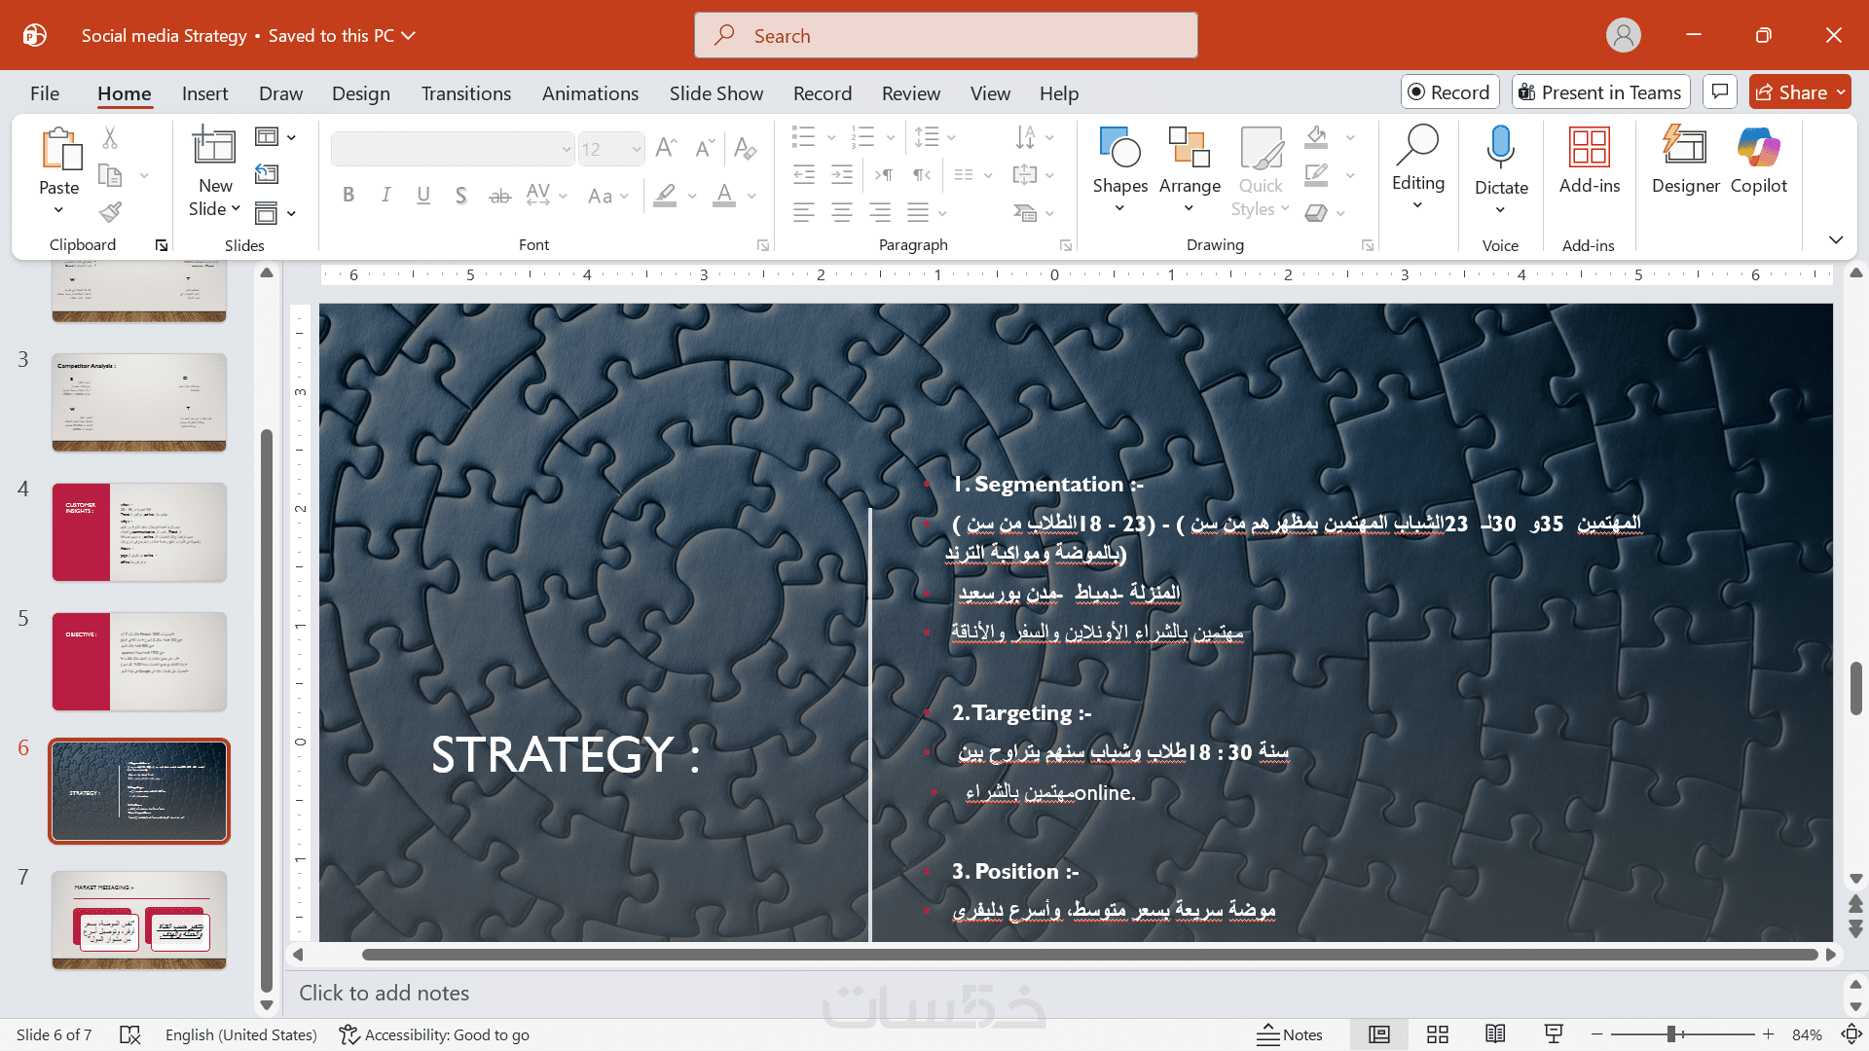Click the Add-ins icon
The image size is (1869, 1051).
(x=1589, y=148)
